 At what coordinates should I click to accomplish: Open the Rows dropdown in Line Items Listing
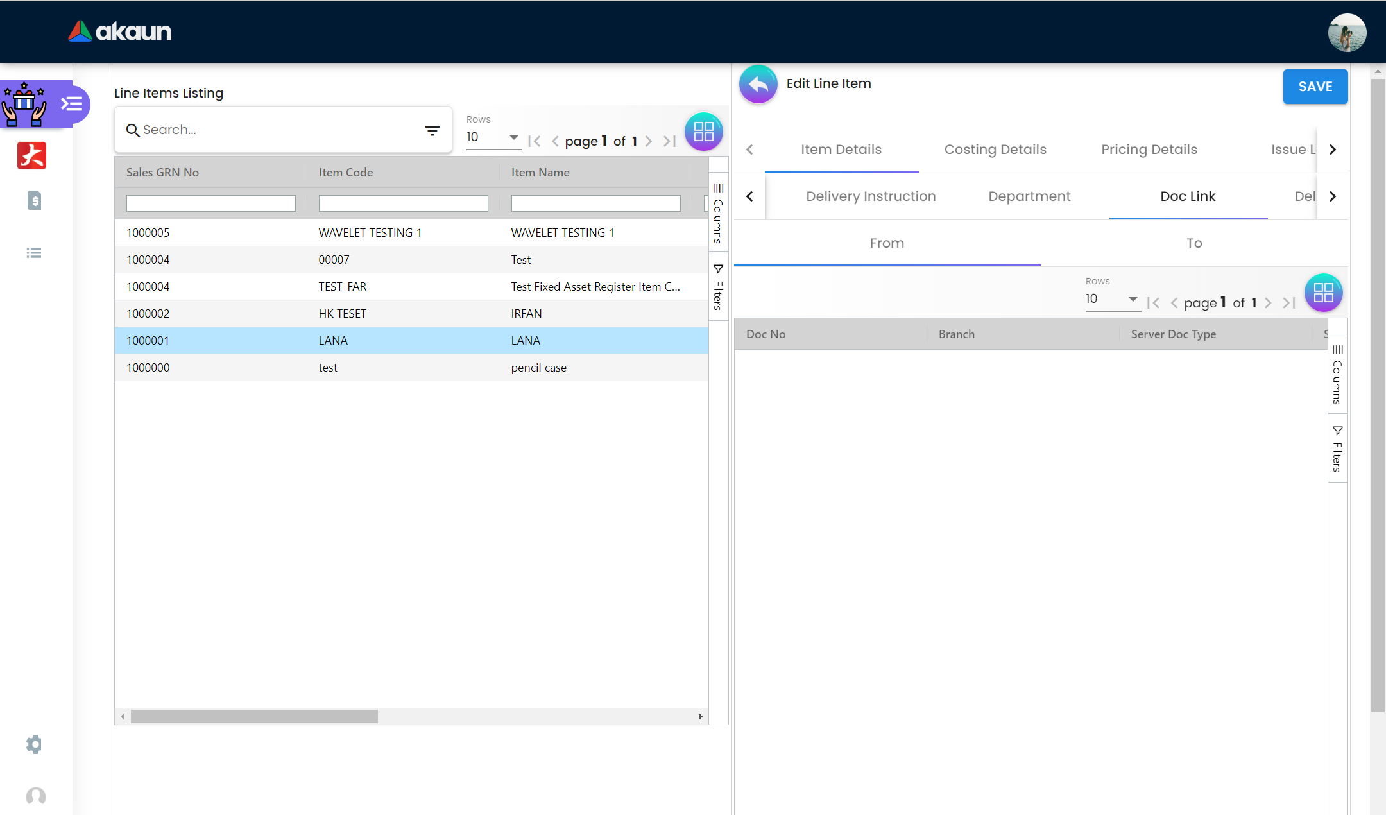pos(493,137)
